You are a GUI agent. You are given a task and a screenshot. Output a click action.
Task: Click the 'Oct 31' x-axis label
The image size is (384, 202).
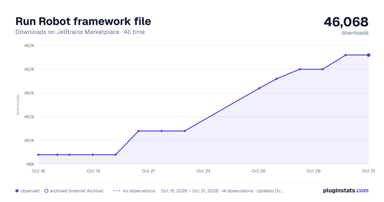pyautogui.click(x=369, y=171)
